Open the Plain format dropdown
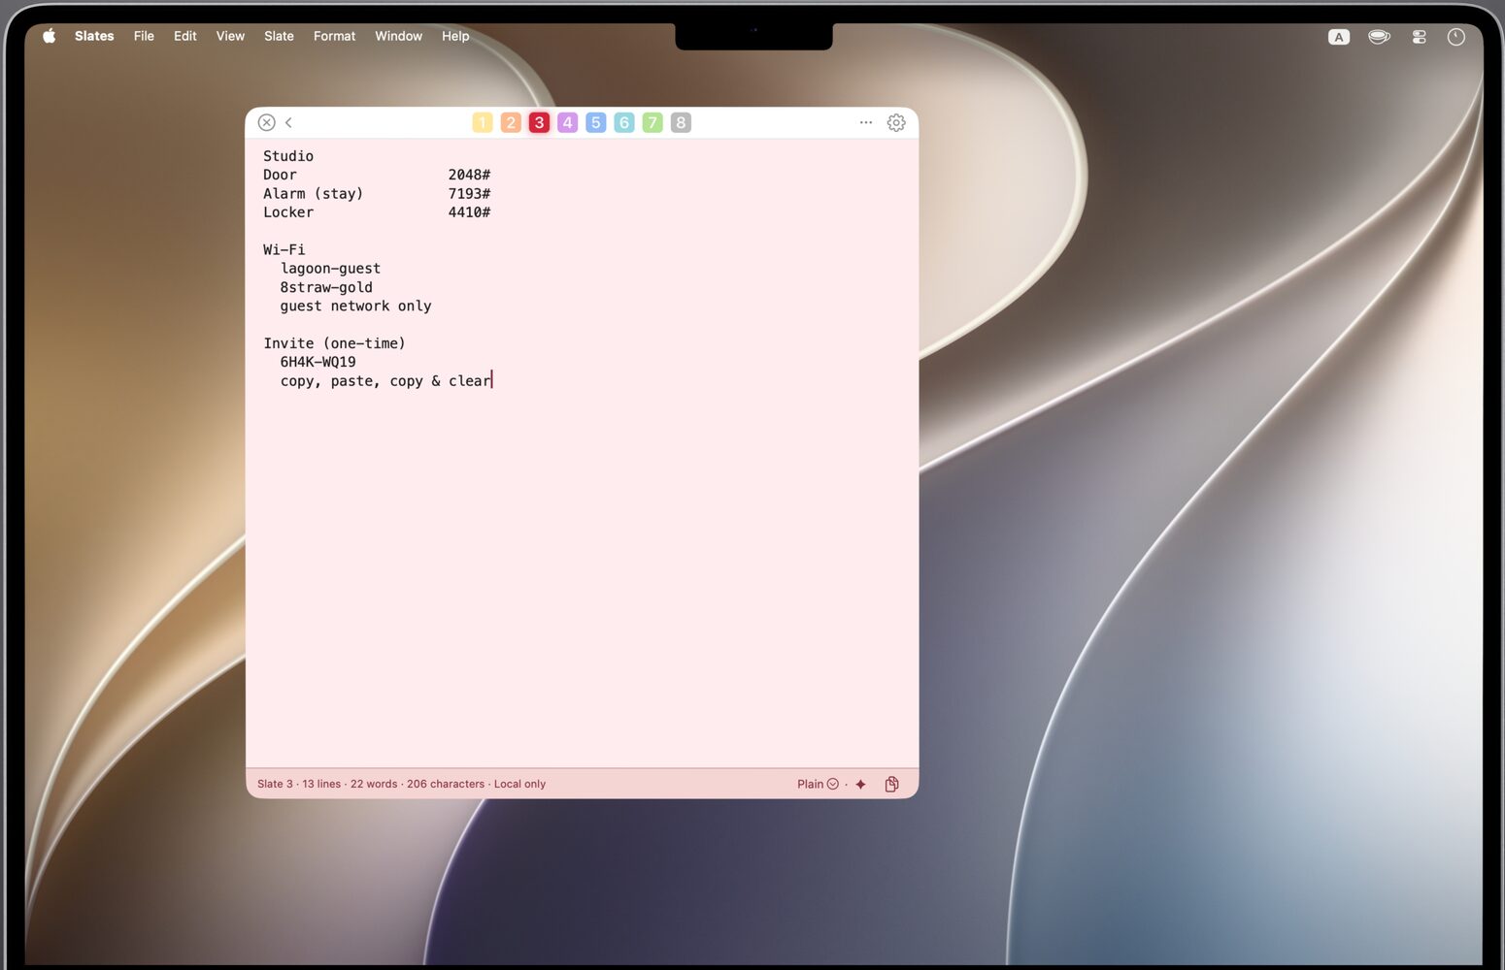Image resolution: width=1505 pixels, height=970 pixels. click(818, 784)
